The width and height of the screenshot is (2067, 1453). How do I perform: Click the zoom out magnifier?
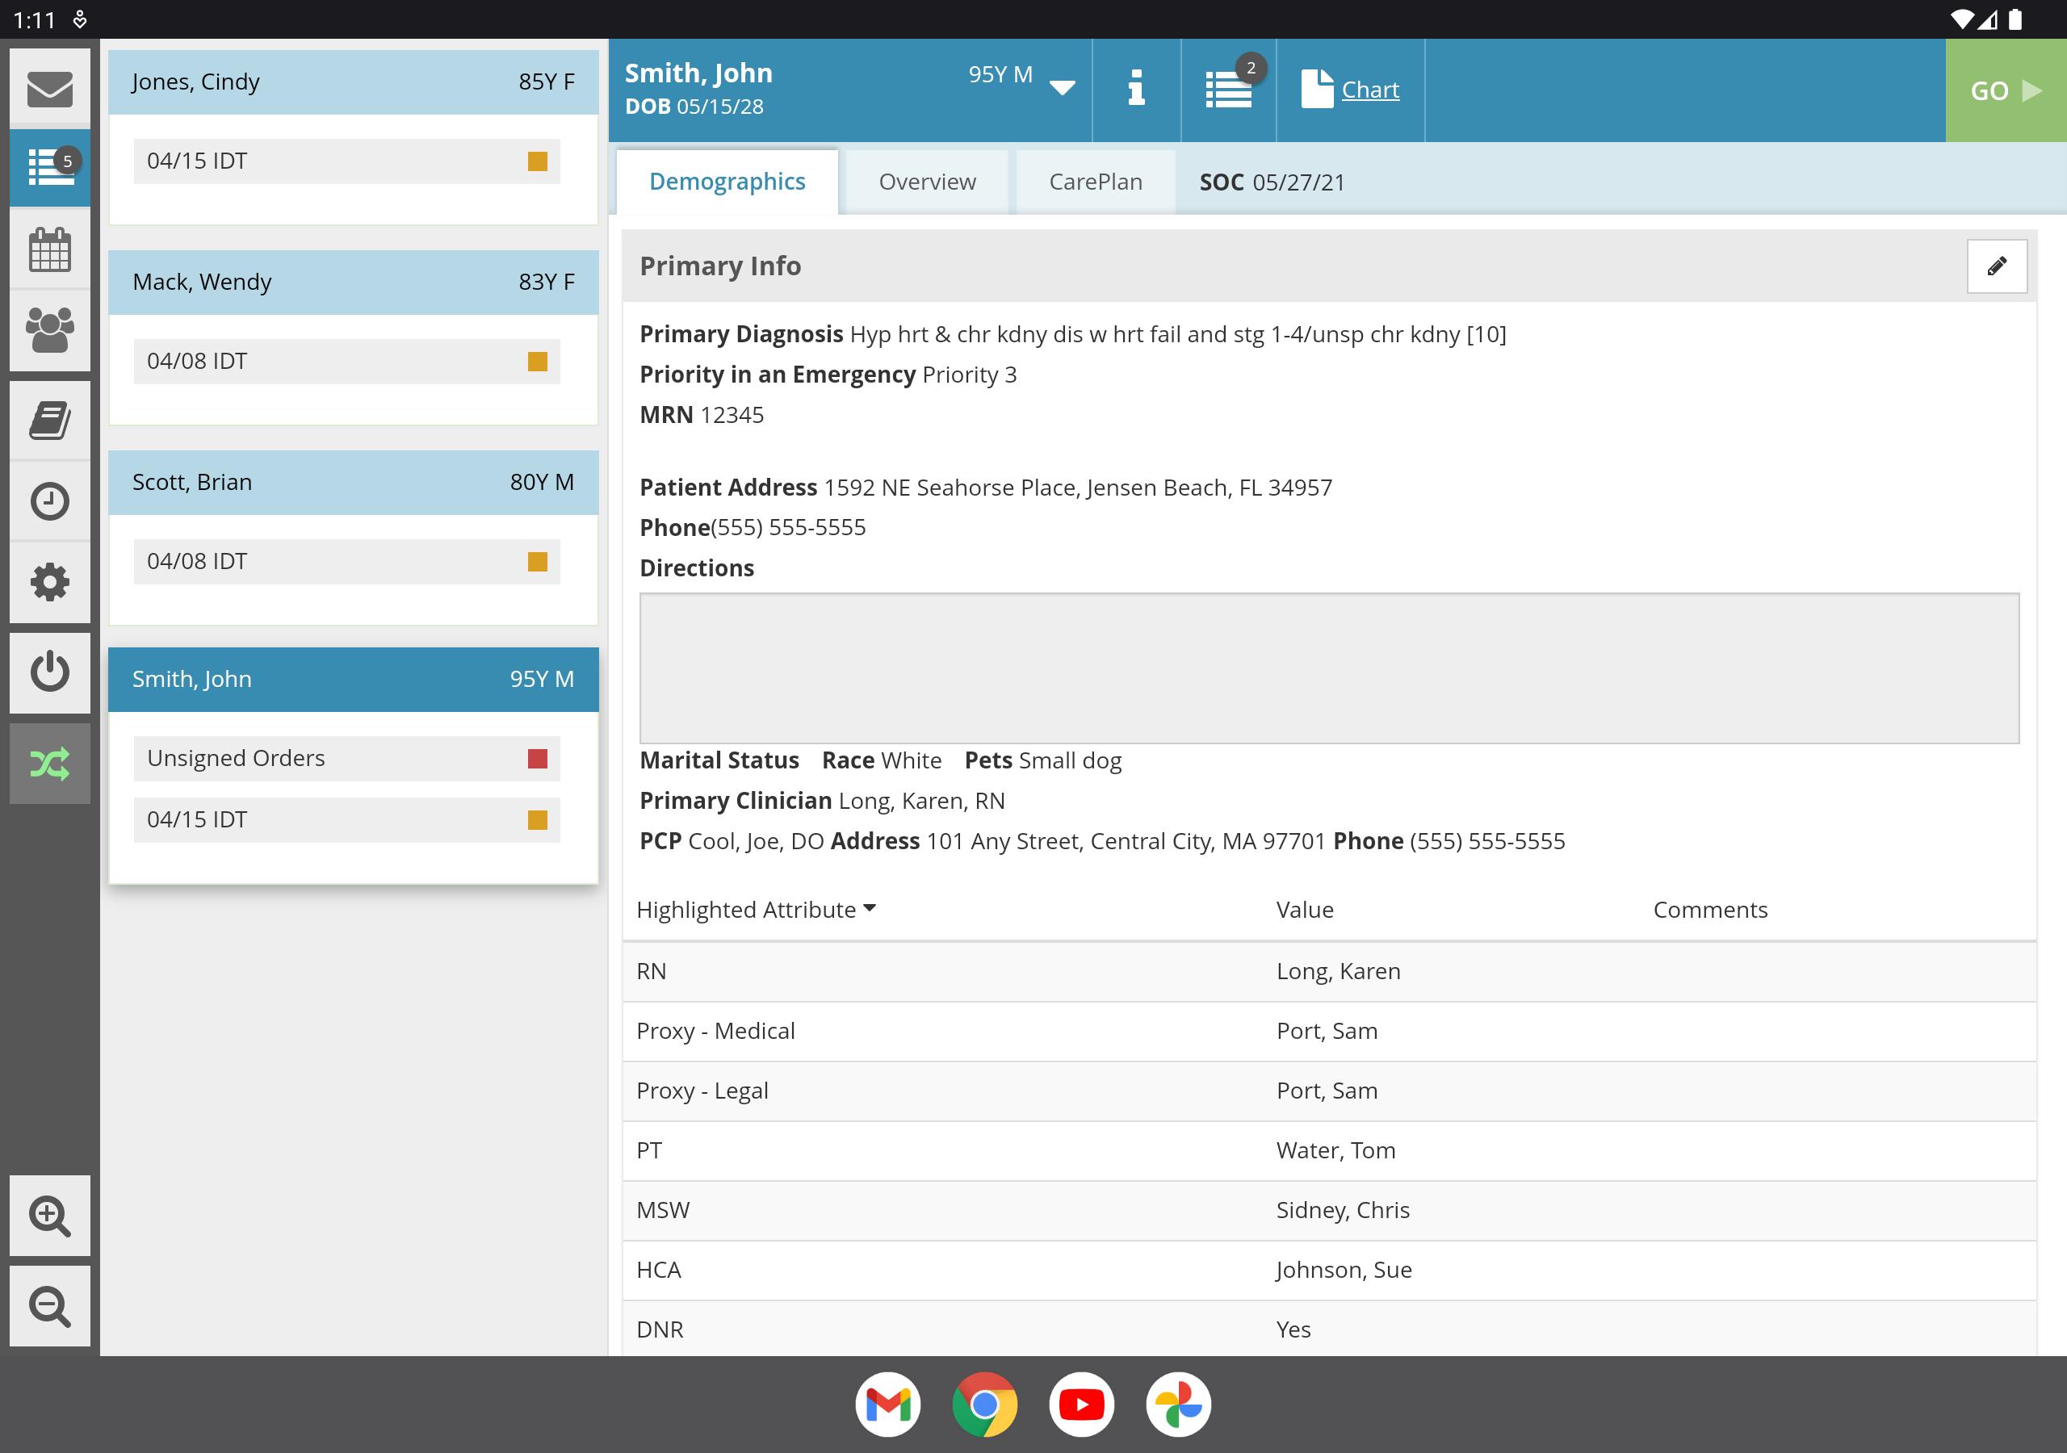pyautogui.click(x=49, y=1306)
